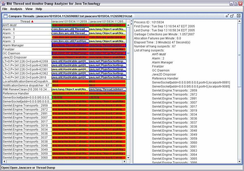The height and width of the screenshot is (171, 244).
Task: Collapse split pane with the left divider arrow
Action: click(131, 21)
